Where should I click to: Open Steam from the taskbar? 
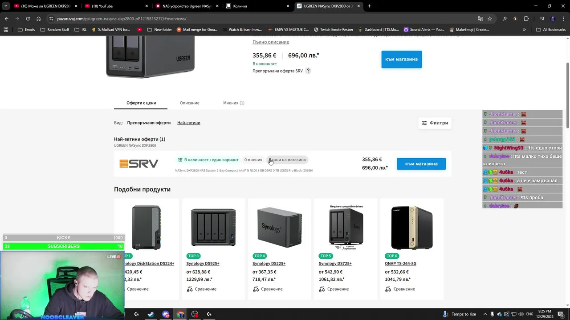click(151, 314)
